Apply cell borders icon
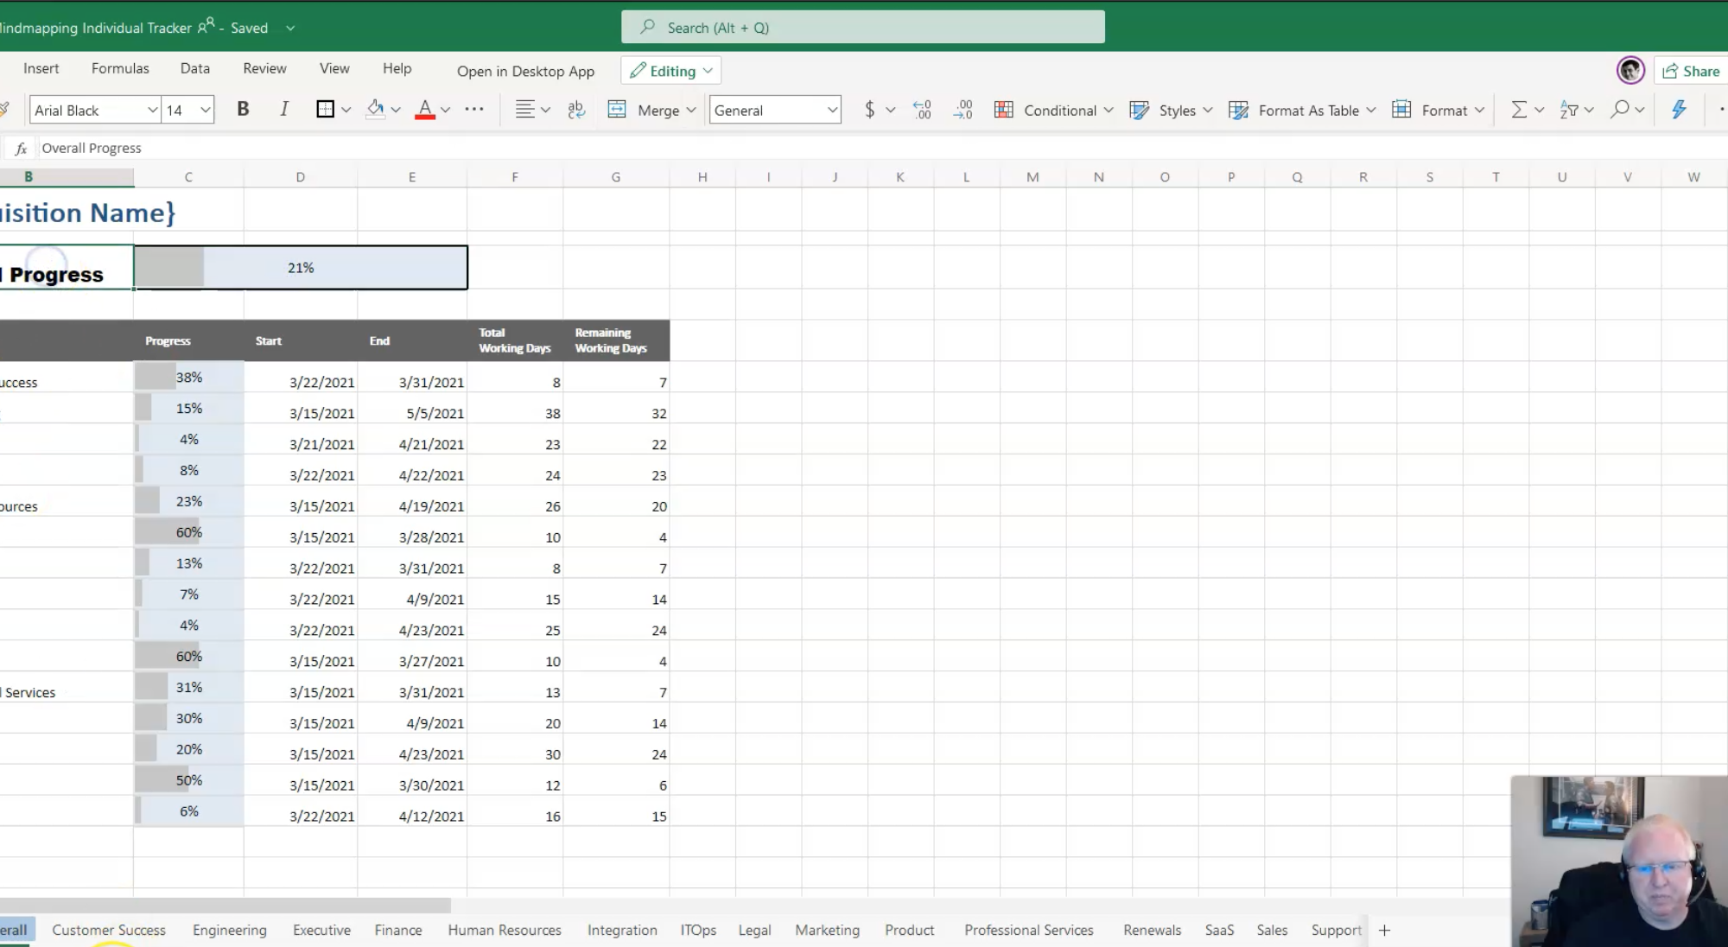This screenshot has height=947, width=1728. pos(325,110)
